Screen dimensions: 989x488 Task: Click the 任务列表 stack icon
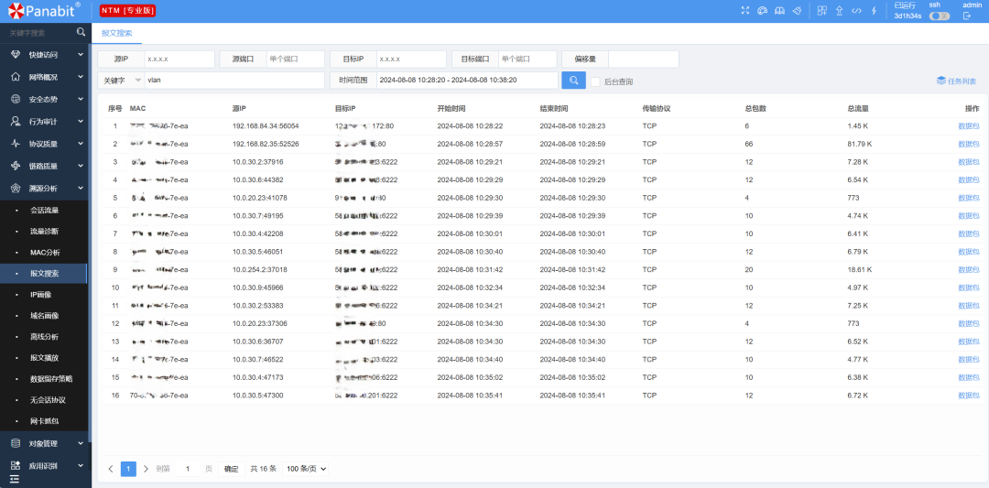941,81
